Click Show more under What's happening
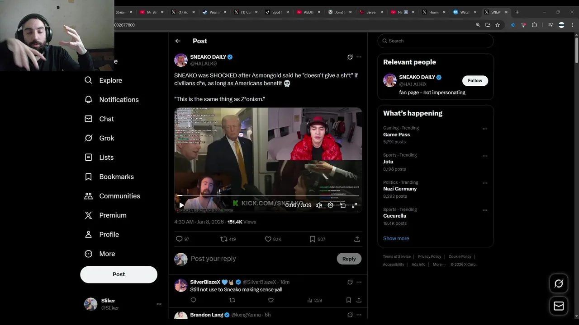This screenshot has width=579, height=325. (396, 238)
